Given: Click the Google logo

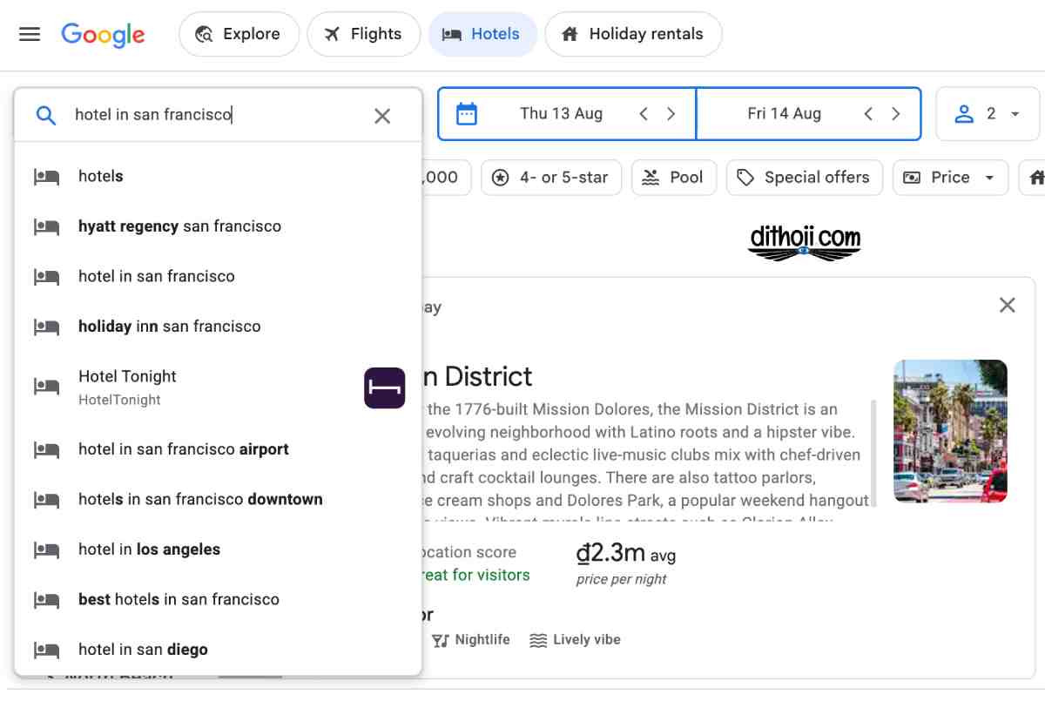Looking at the screenshot, I should (103, 35).
